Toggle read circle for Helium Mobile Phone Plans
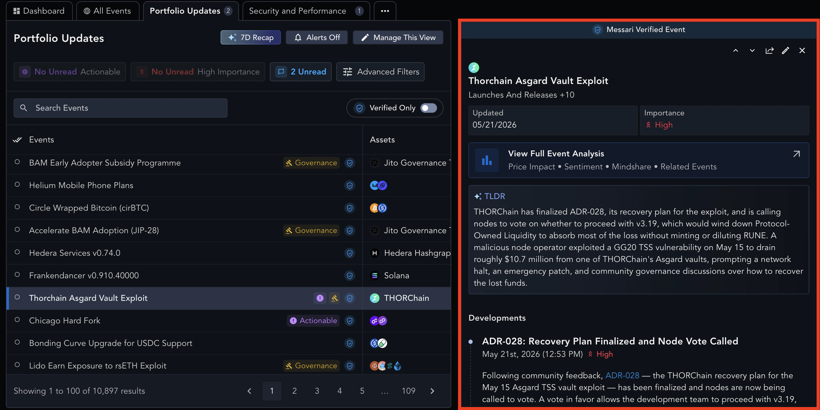The image size is (820, 410). [17, 185]
